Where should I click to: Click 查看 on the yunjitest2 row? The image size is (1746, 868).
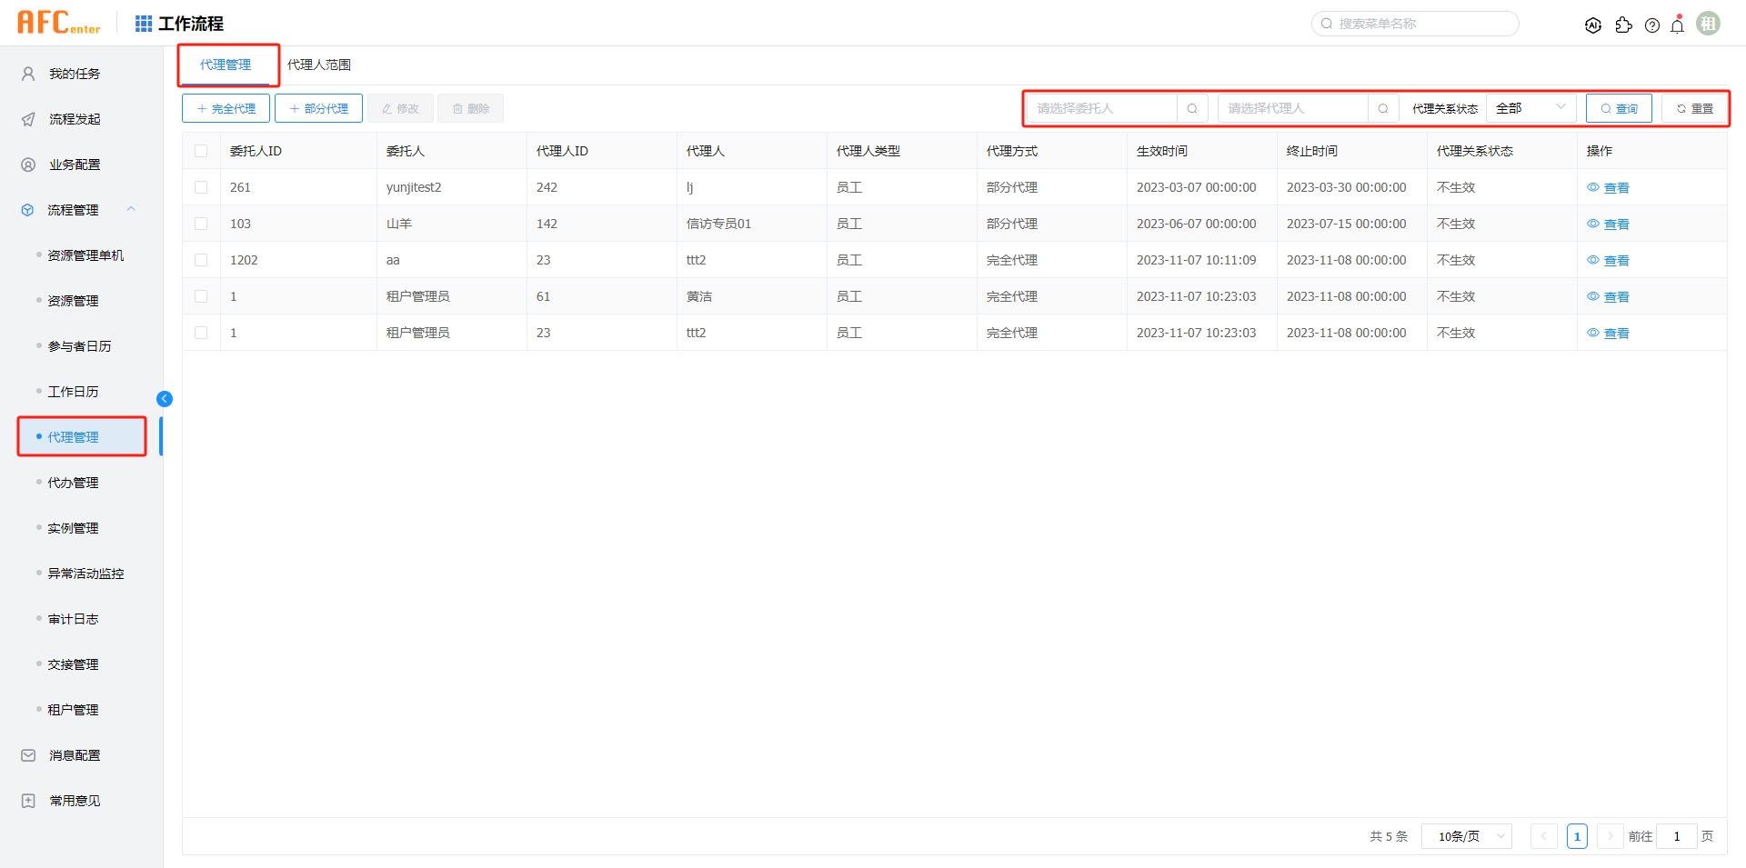click(1615, 187)
